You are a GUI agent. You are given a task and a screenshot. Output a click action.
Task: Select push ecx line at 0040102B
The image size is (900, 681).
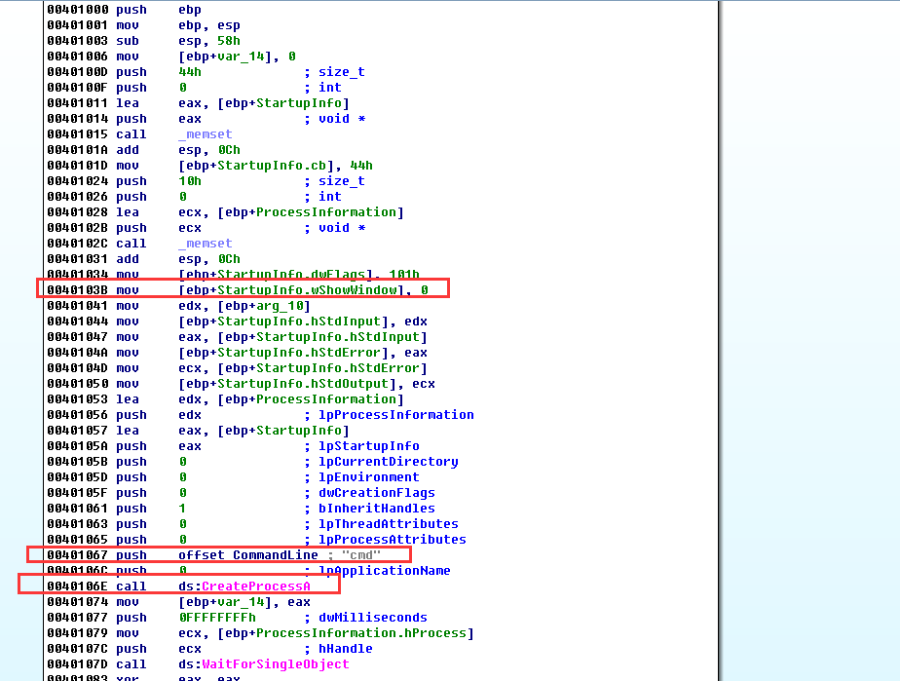pyautogui.click(x=206, y=227)
